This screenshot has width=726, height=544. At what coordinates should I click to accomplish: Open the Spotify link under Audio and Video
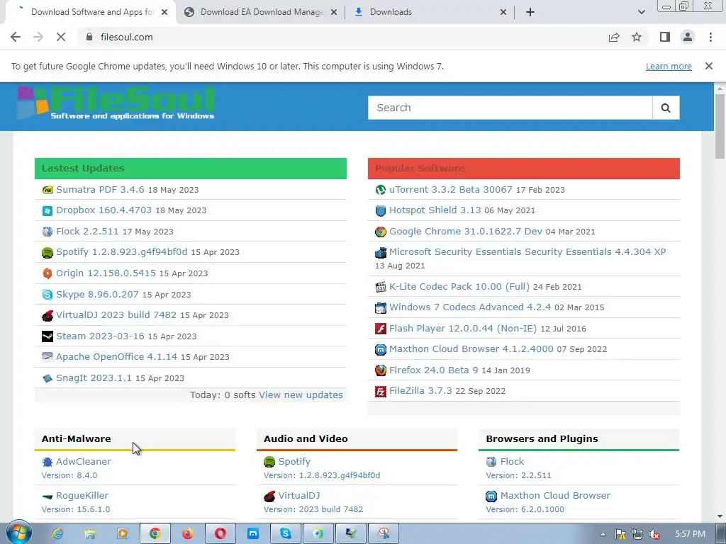[294, 462]
